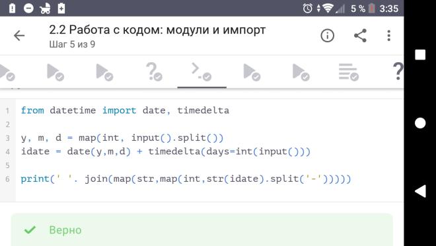Tap the share icon
The width and height of the screenshot is (436, 246).
(360, 36)
